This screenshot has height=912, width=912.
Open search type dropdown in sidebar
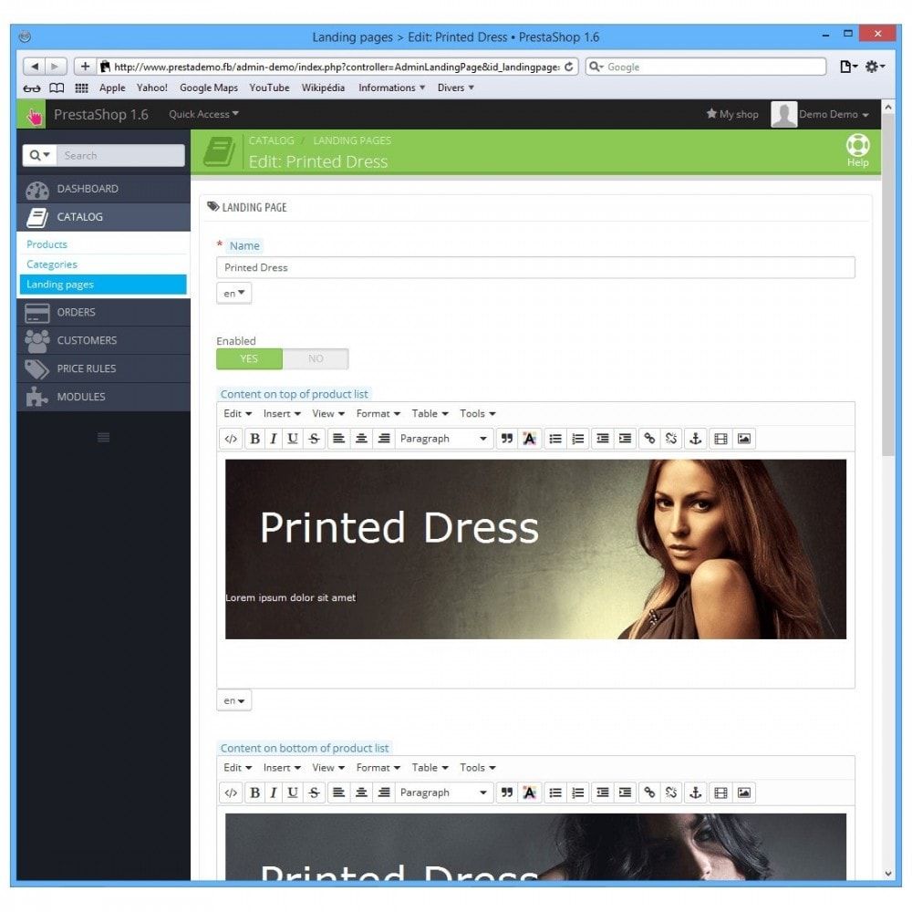tap(39, 155)
